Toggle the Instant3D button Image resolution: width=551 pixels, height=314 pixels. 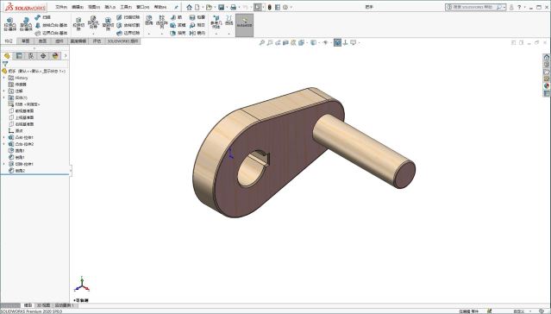[244, 25]
